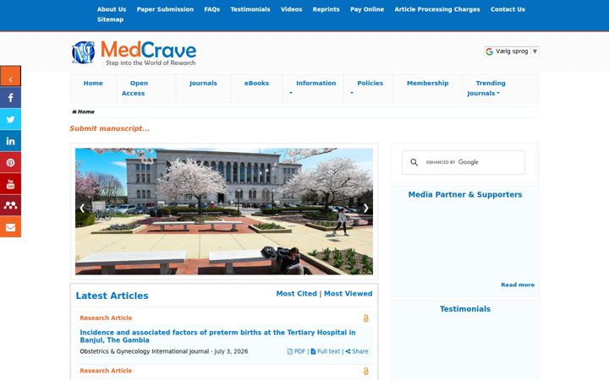Image resolution: width=609 pixels, height=380 pixels.
Task: Open the Journals nav item
Action: [203, 84]
